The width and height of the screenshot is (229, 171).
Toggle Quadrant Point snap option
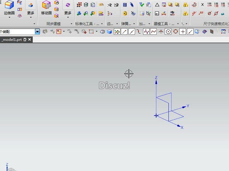(x=175, y=32)
